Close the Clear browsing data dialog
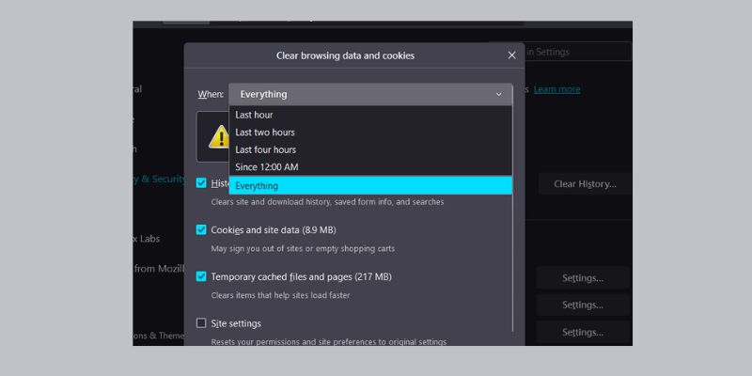Image resolution: width=752 pixels, height=376 pixels. (511, 55)
